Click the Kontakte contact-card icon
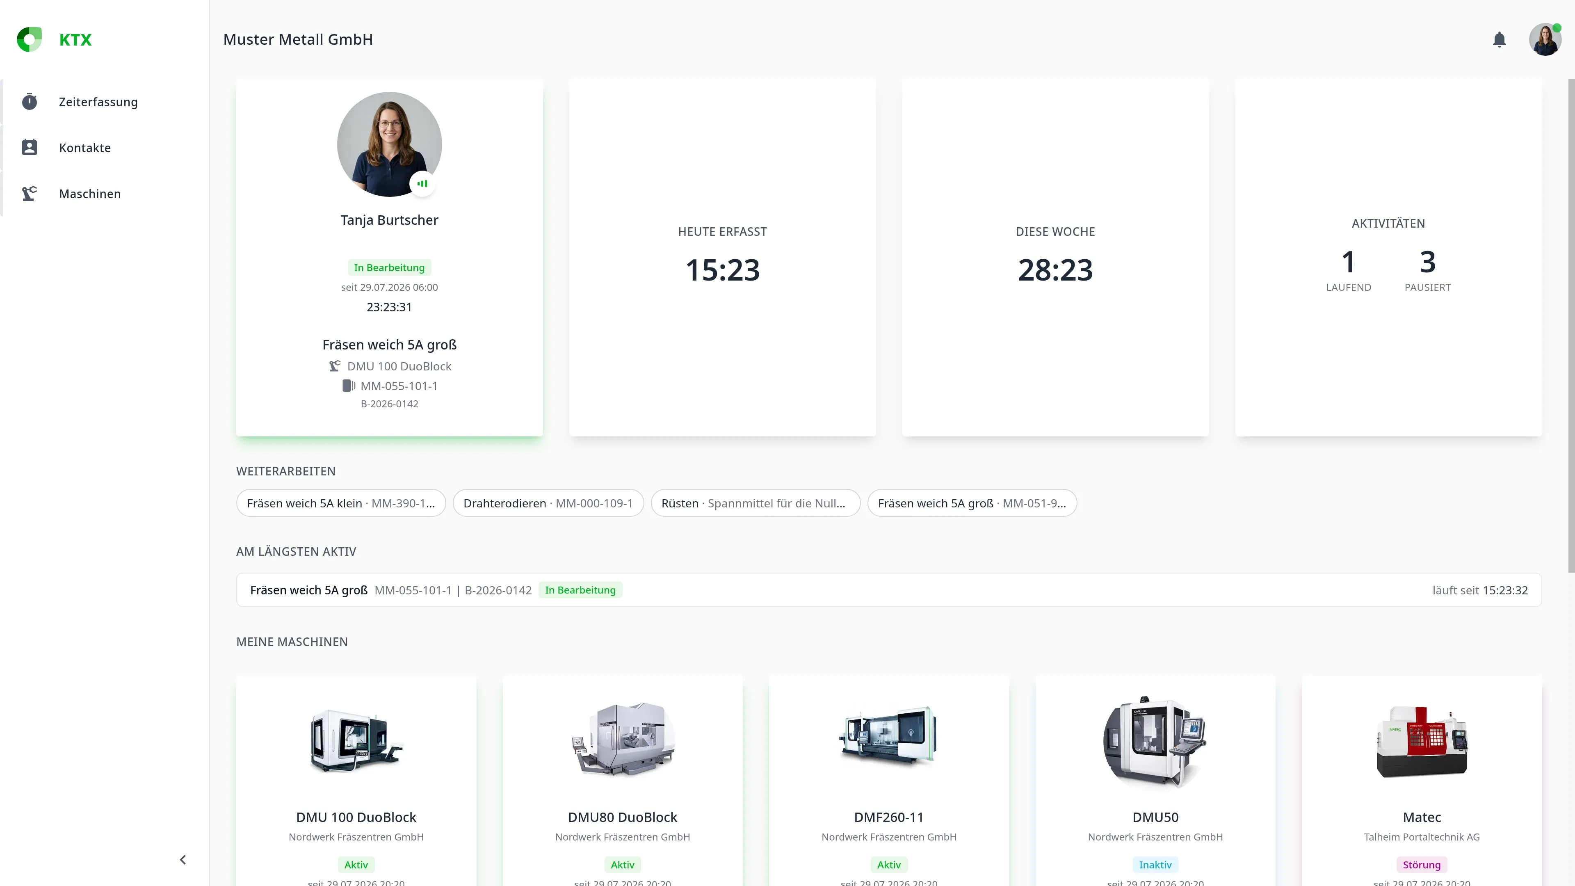This screenshot has width=1575, height=886. (30, 147)
